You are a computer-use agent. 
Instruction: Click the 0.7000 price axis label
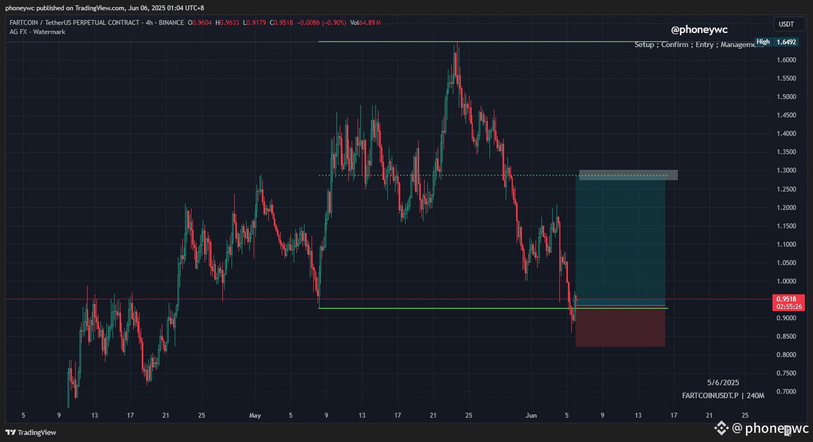pos(786,392)
